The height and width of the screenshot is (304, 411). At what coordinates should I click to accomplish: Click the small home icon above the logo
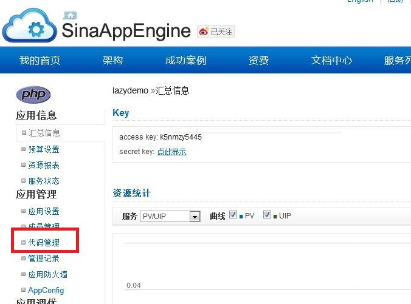71,15
